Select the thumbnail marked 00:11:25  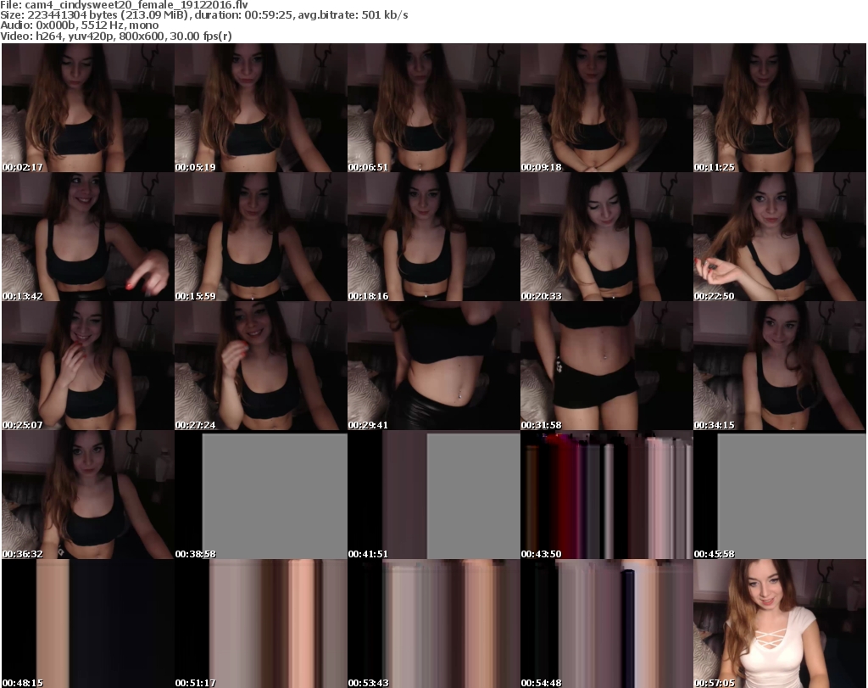(x=779, y=108)
